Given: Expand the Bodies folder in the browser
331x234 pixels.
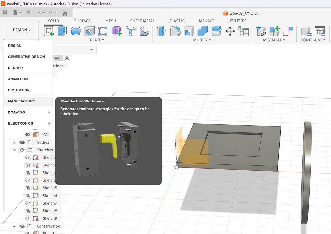Looking at the screenshot, I should tap(14, 142).
